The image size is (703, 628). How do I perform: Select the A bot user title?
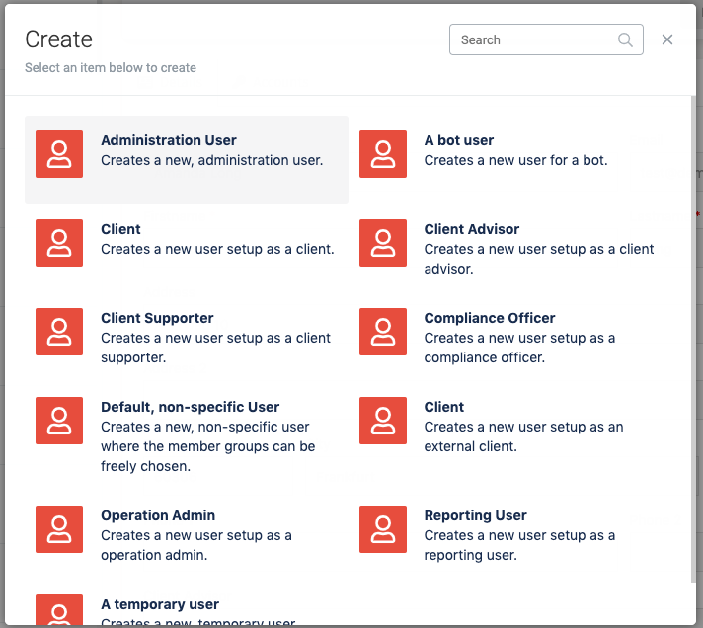click(458, 140)
